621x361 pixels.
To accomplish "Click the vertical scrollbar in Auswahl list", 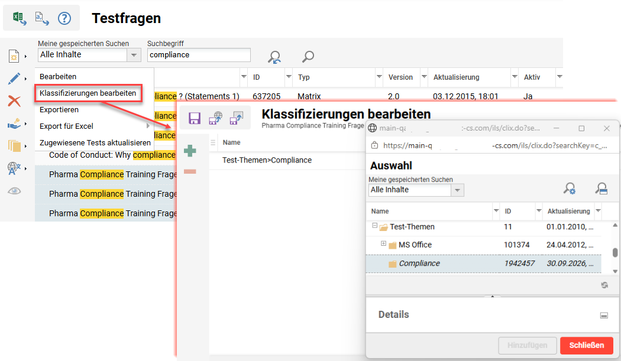I will tap(614, 252).
